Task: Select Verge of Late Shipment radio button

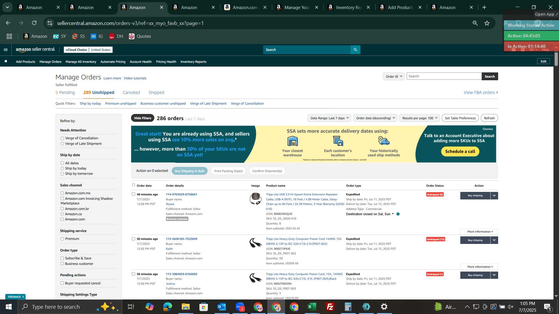Action: pos(62,144)
